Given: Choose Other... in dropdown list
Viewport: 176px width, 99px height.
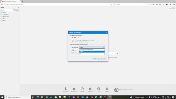Looking at the screenshot, I should (92, 54).
